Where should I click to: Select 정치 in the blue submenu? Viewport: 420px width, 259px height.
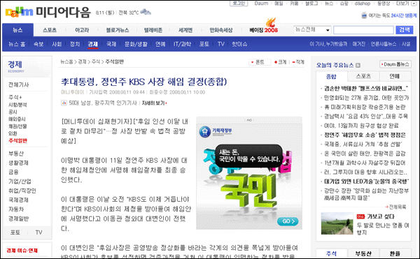75,44
